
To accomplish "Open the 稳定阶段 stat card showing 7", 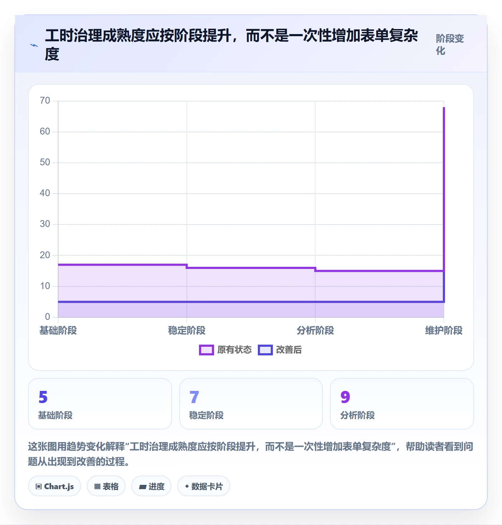I will 251,404.
